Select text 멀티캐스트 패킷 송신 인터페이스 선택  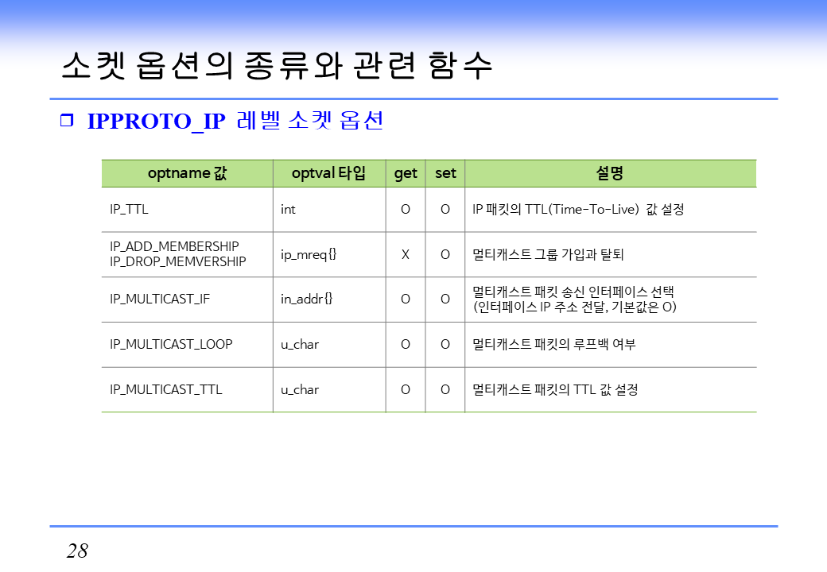point(573,292)
